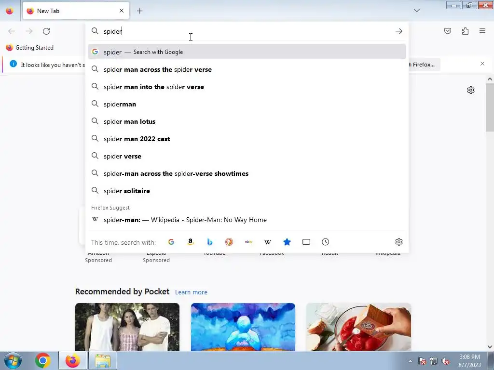Search open tabs using the tabs icon
The height and width of the screenshot is (370, 494).
306,242
